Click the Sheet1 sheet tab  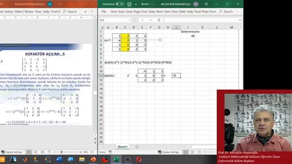[x=122, y=147]
